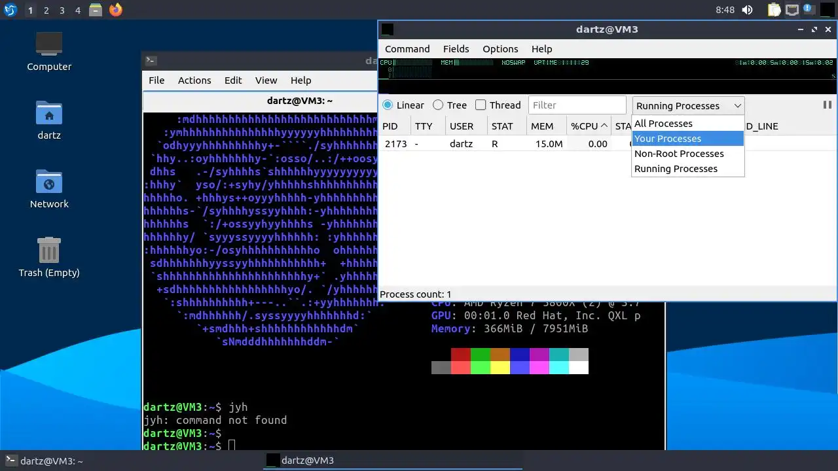The height and width of the screenshot is (471, 838).
Task: Click the Process count: 1 status text
Action: click(415, 294)
